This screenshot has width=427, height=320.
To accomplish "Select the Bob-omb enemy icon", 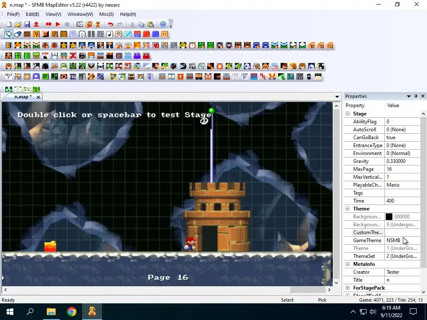I will (x=174, y=66).
